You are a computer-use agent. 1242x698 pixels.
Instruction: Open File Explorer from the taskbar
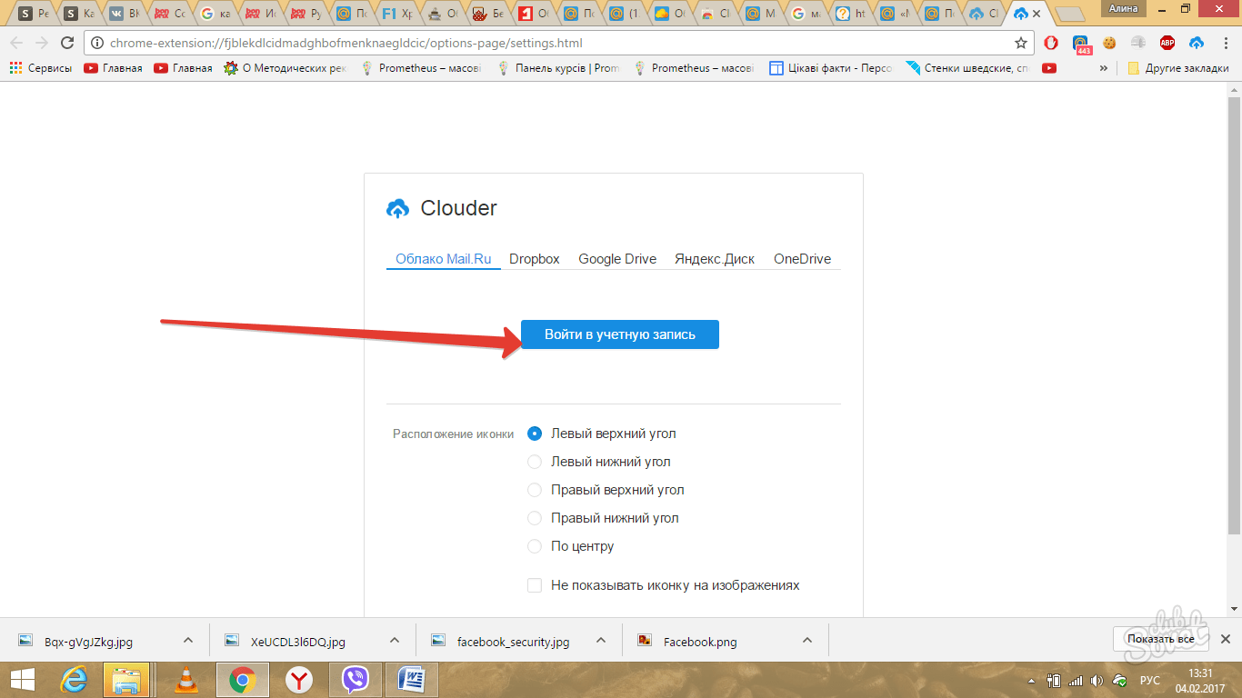coord(126,679)
